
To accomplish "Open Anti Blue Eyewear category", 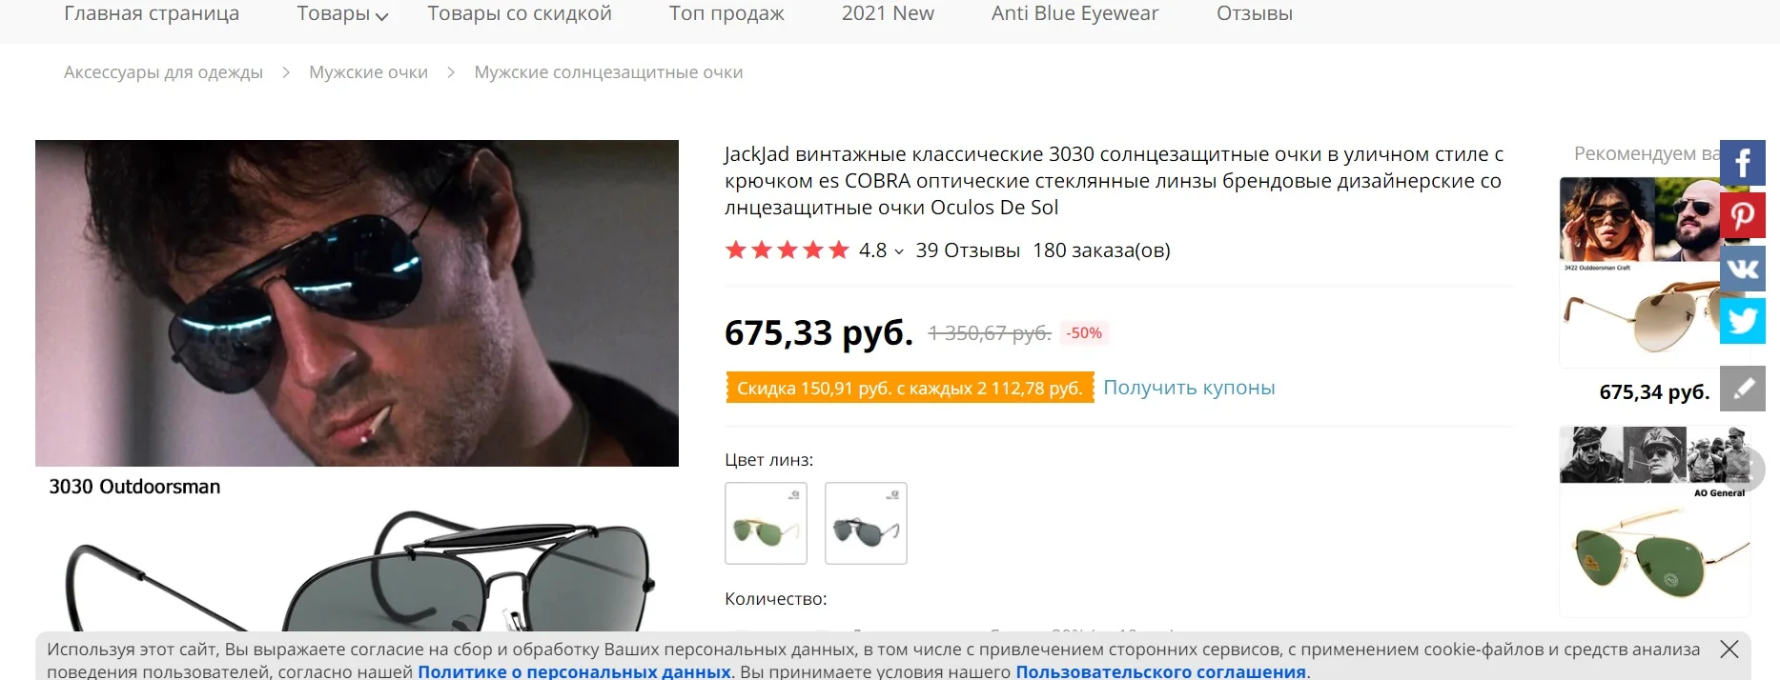I will pyautogui.click(x=1074, y=13).
